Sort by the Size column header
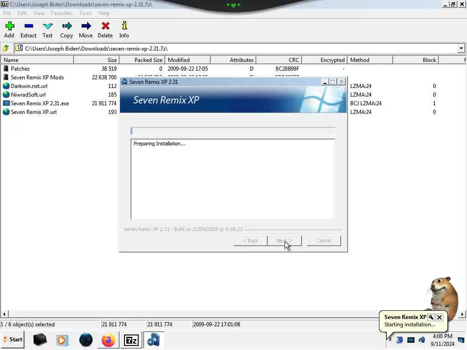This screenshot has height=350, width=467. click(97, 60)
